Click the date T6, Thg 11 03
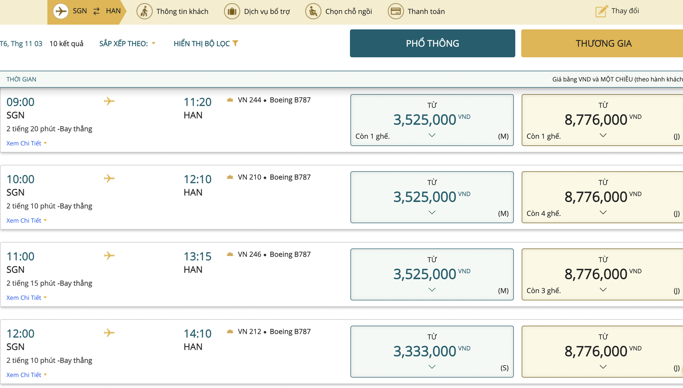 tap(21, 44)
